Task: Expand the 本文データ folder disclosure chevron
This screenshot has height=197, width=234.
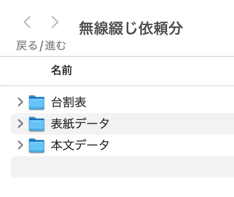Action: [20, 145]
